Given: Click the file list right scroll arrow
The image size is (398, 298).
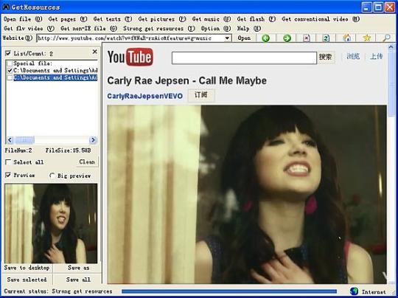Looking at the screenshot, I should point(93,140).
